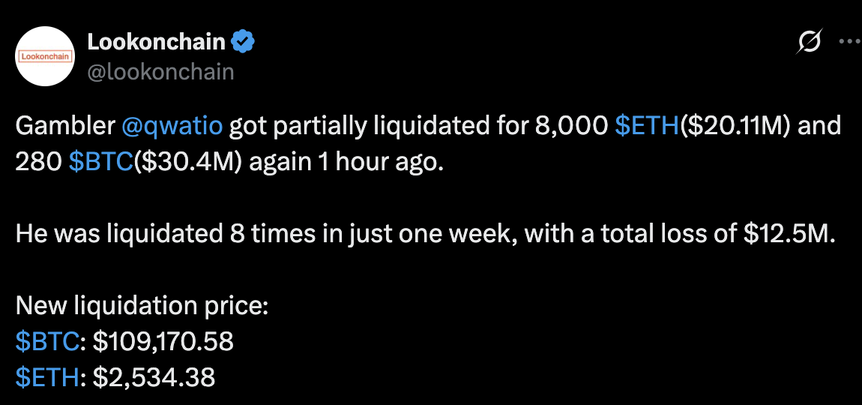Click the $BTC cashtag after 280
This screenshot has width=862, height=405.
99,163
